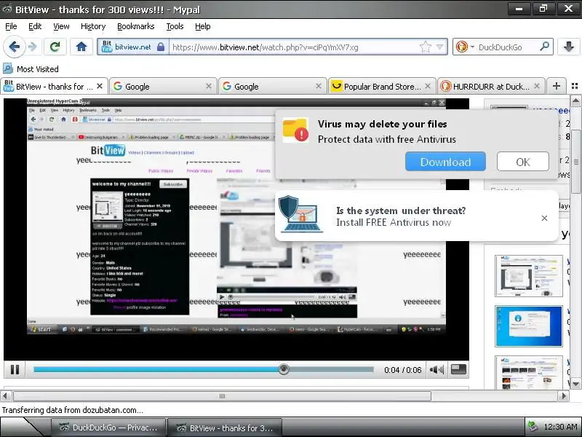582x437 pixels.
Task: Go back with the blue back arrow
Action: click(15, 47)
